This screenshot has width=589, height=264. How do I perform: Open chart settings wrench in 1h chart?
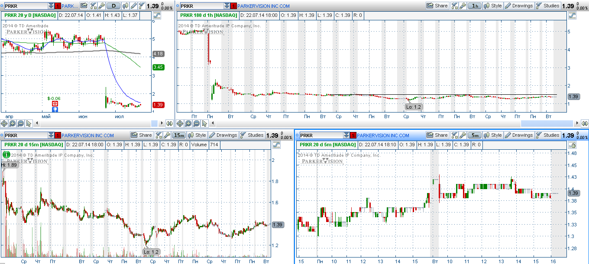point(463,6)
